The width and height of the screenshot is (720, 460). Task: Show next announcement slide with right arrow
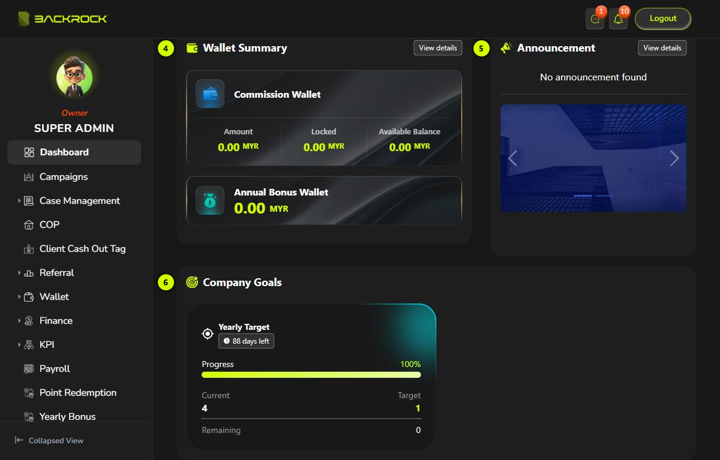pos(674,158)
